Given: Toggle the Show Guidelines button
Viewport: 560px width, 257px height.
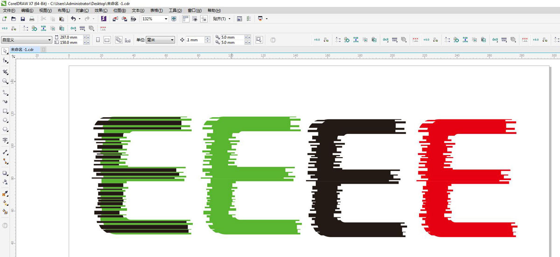Looking at the screenshot, I should pos(203,19).
